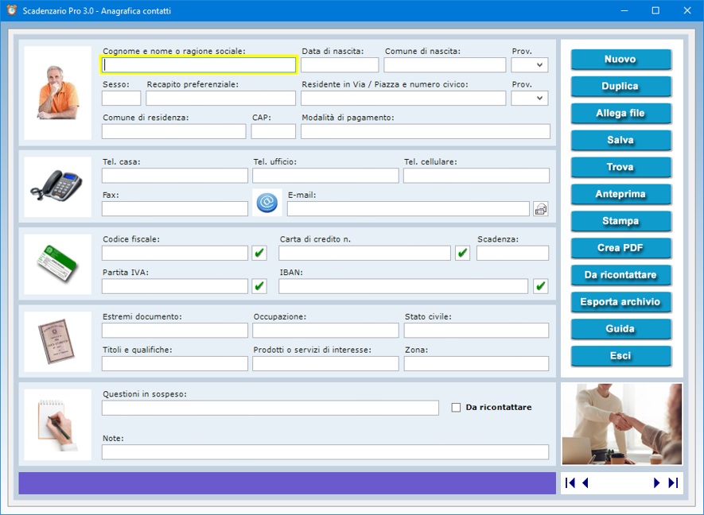704x515 pixels.
Task: Click the Scadenza field
Action: tap(512, 253)
